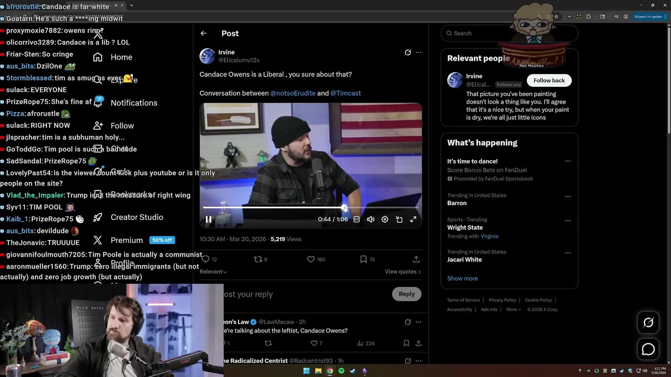Open more options on Irvine's post

[x=418, y=52]
